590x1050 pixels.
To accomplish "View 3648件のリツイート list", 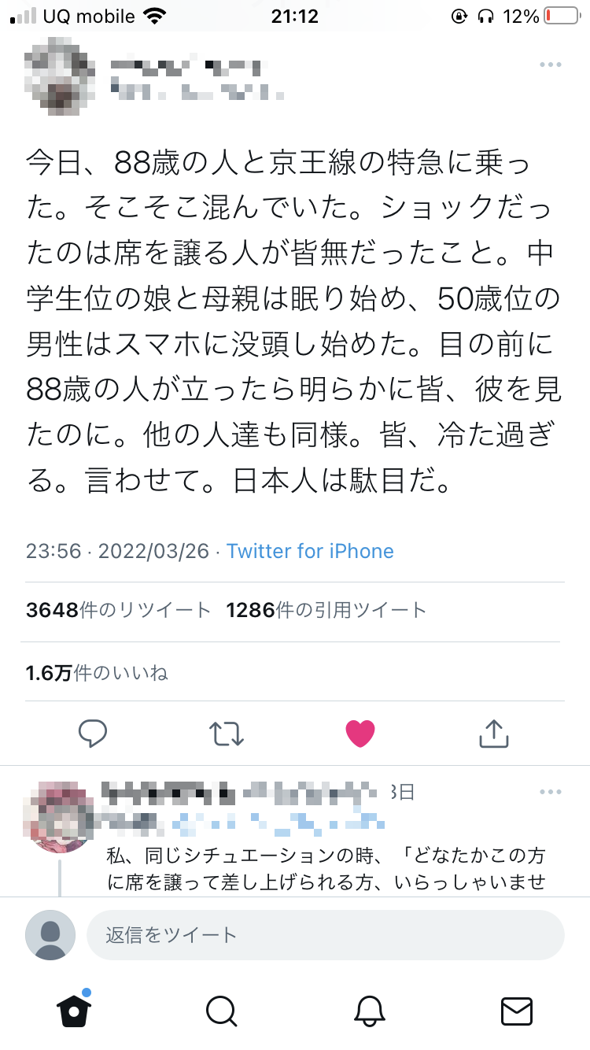I will point(119,610).
